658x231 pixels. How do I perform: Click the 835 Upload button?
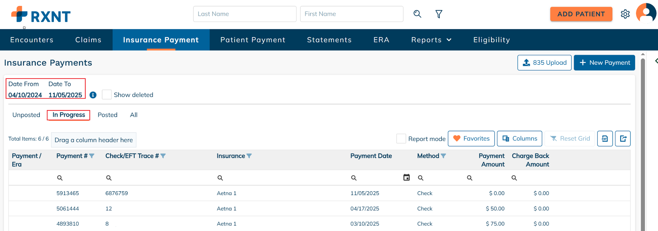(x=544, y=63)
